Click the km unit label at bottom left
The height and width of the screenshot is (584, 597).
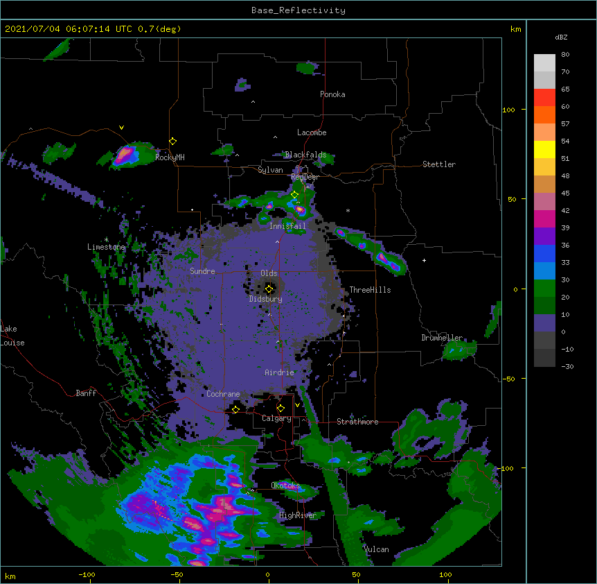[x=10, y=576]
